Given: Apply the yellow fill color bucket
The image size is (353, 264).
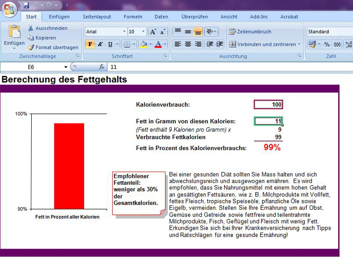Looking at the screenshot, I should [144, 44].
